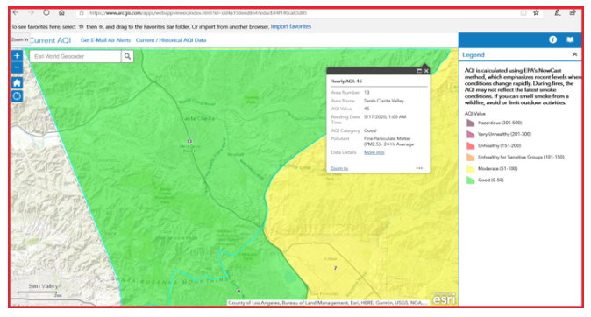The width and height of the screenshot is (591, 317).
Task: Click Import favorites link
Action: coord(291,26)
